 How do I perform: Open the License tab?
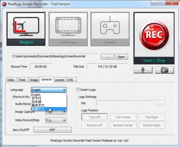pos(59,80)
